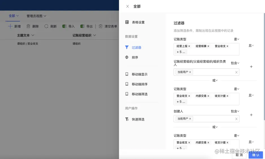Change third 记账类型 operator 是 dropdown
The height and width of the screenshot is (159, 265).
237,136
